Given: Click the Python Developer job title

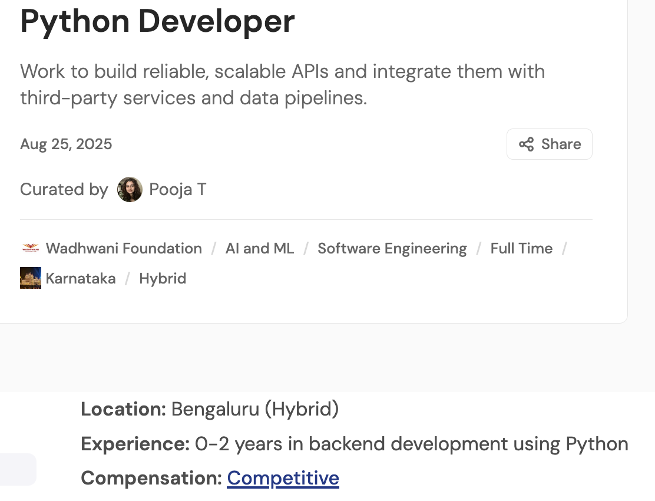Looking at the screenshot, I should pyautogui.click(x=157, y=21).
